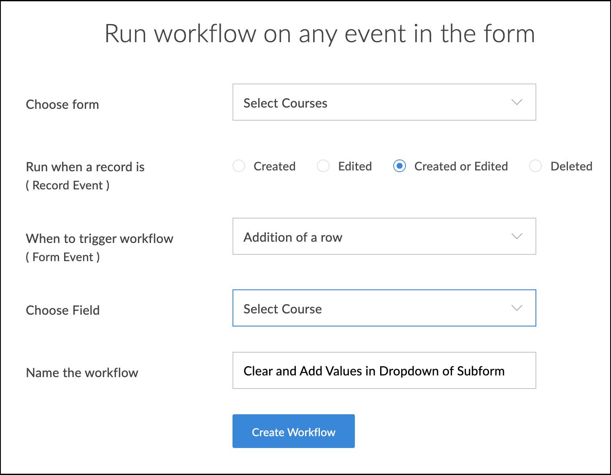
Task: Open the dropdown showing 'Select Course'
Action: coord(371,308)
